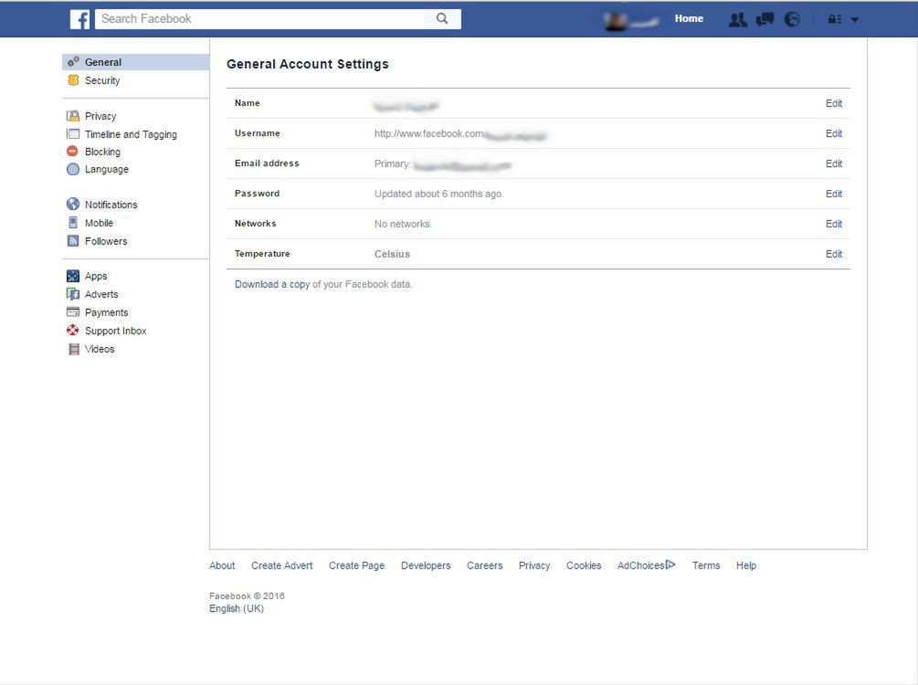Click Download a copy link
This screenshot has width=918, height=685.
point(272,285)
